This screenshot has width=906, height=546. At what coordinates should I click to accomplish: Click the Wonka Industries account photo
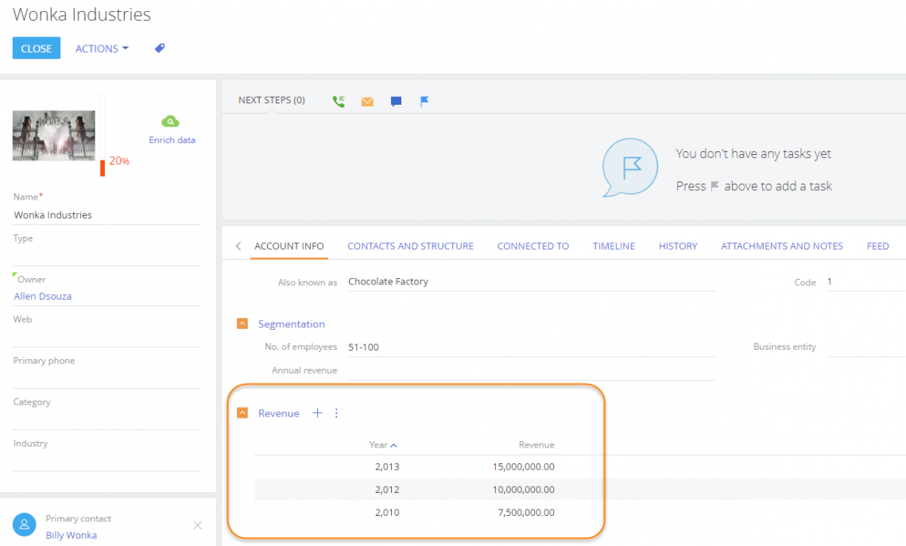54,135
